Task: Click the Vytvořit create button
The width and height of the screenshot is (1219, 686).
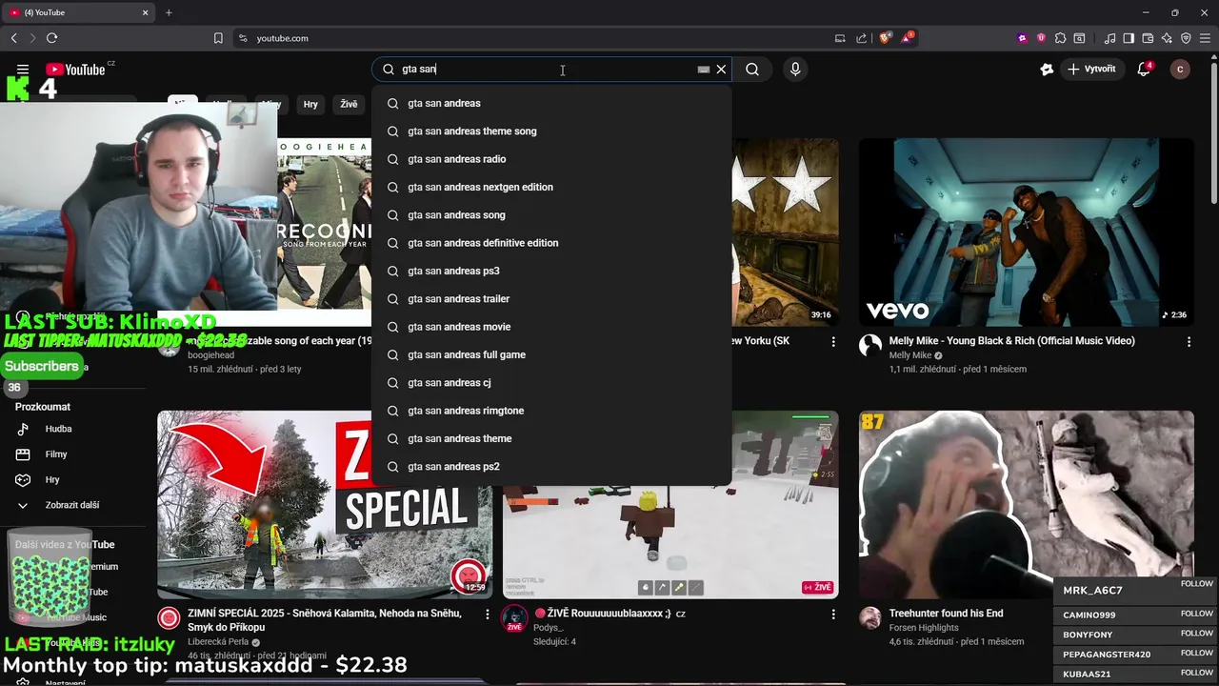Action: point(1091,70)
